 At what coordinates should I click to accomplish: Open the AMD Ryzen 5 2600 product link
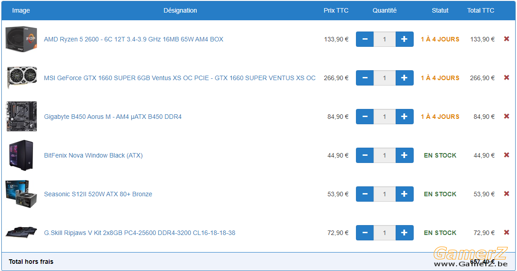click(x=134, y=39)
